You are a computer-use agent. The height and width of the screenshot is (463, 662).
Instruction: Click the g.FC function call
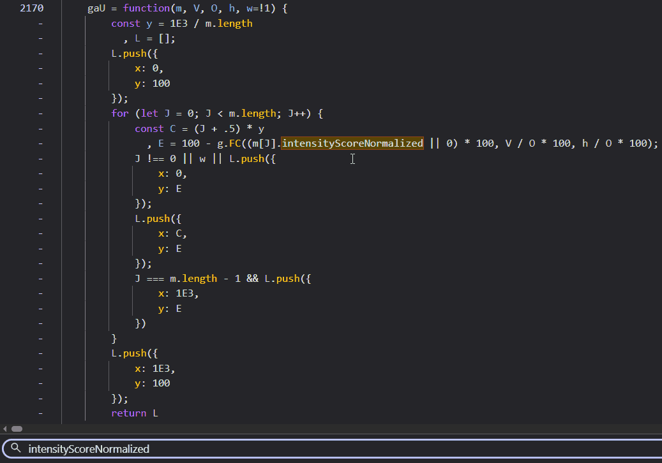237,143
